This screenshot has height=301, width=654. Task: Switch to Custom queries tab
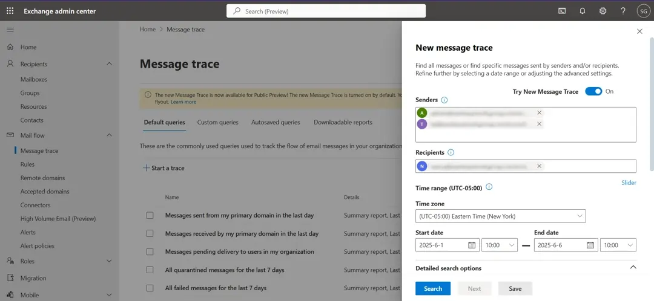(x=218, y=122)
